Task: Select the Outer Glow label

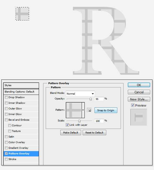Action: coord(15,109)
